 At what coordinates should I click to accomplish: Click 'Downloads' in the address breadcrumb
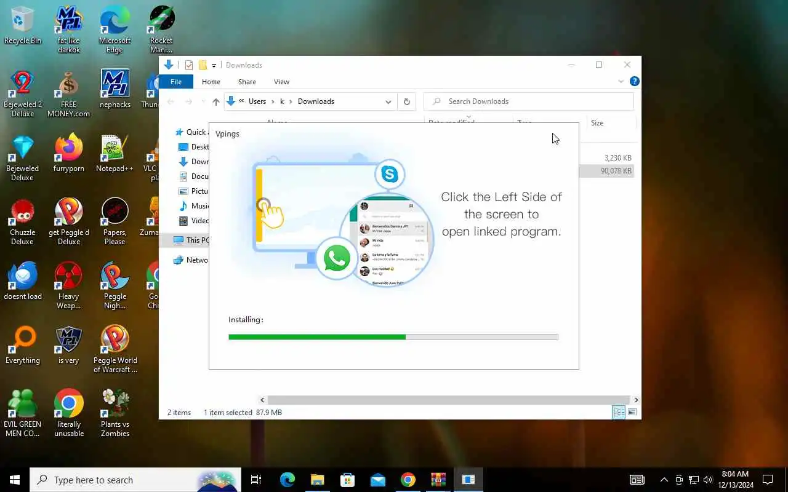(316, 101)
